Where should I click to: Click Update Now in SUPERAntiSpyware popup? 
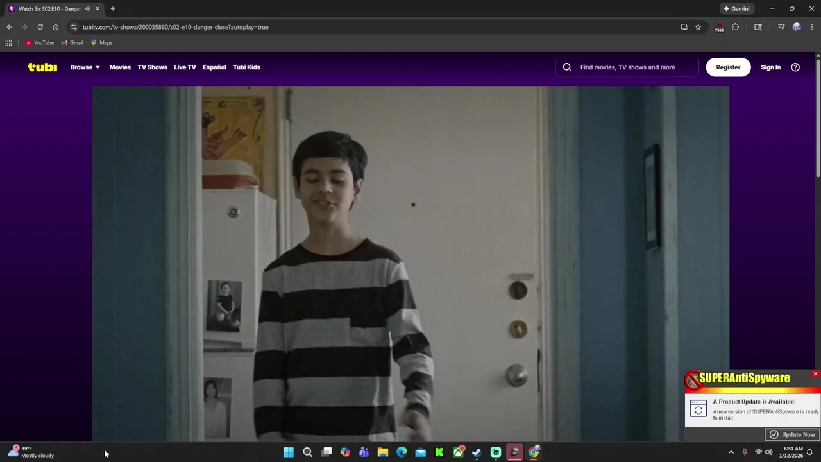click(792, 434)
